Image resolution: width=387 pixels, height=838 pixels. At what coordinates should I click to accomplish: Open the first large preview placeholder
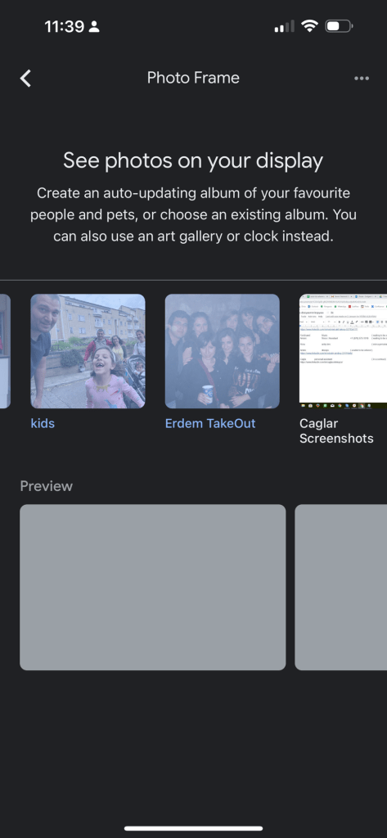(153, 588)
